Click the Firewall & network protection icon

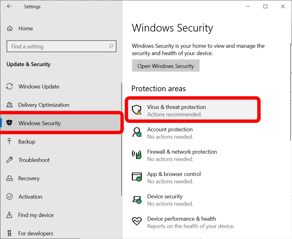tap(137, 155)
